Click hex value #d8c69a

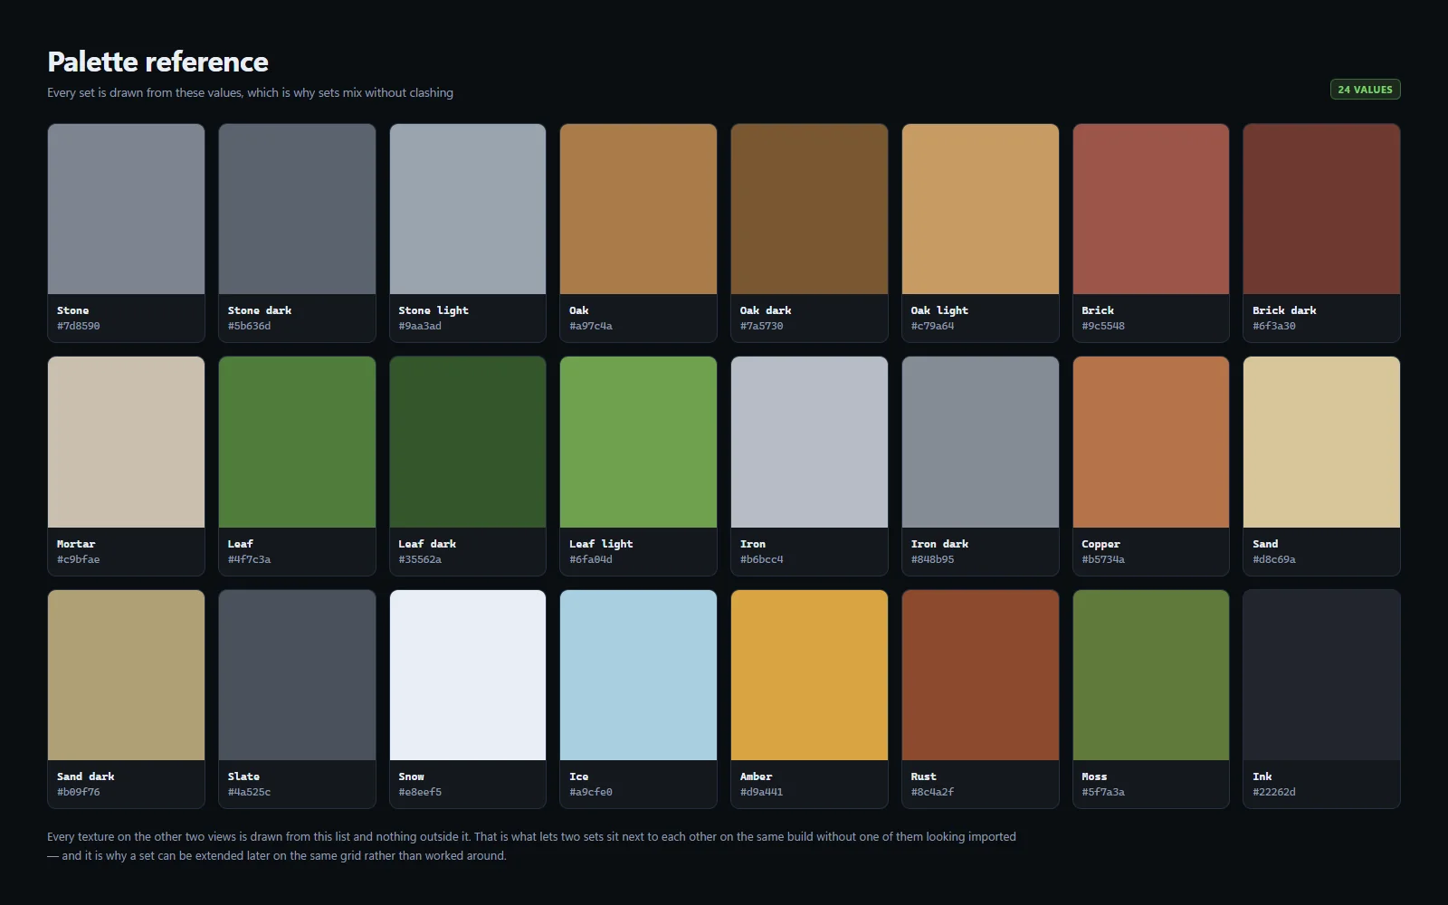point(1274,559)
